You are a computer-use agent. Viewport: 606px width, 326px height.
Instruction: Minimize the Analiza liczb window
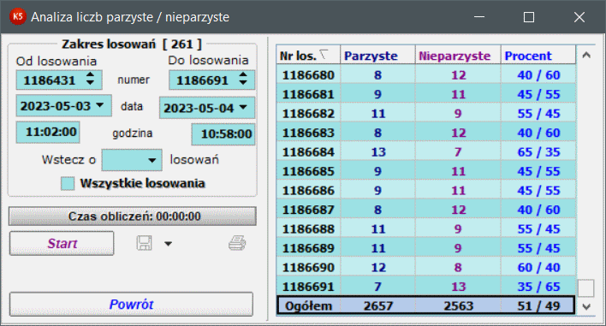point(479,17)
